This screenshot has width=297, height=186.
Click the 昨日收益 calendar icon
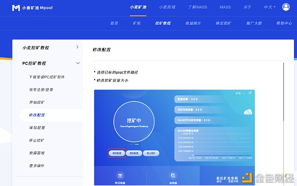120,176
